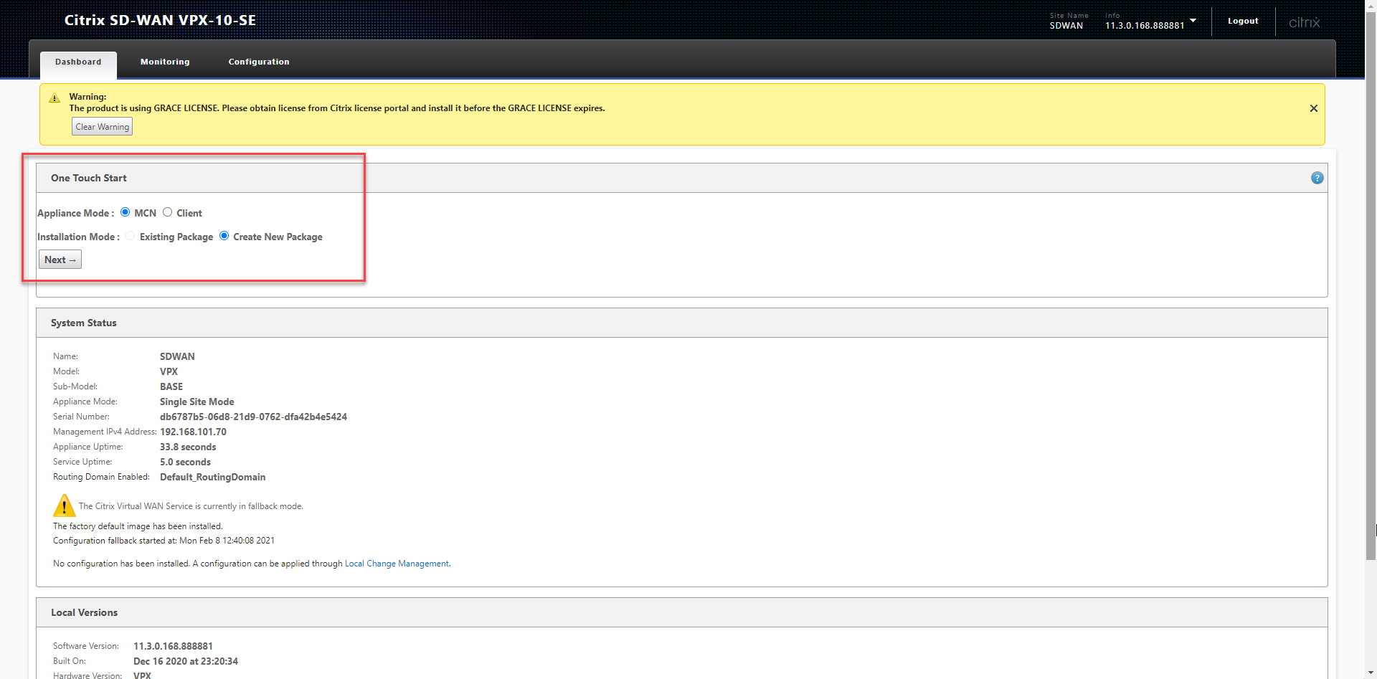
Task: Click the Next button
Action: coord(60,260)
